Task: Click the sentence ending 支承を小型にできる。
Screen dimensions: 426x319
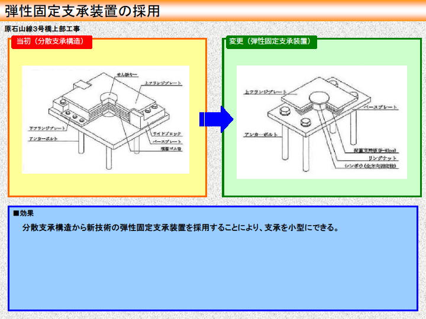Action: [x=181, y=227]
